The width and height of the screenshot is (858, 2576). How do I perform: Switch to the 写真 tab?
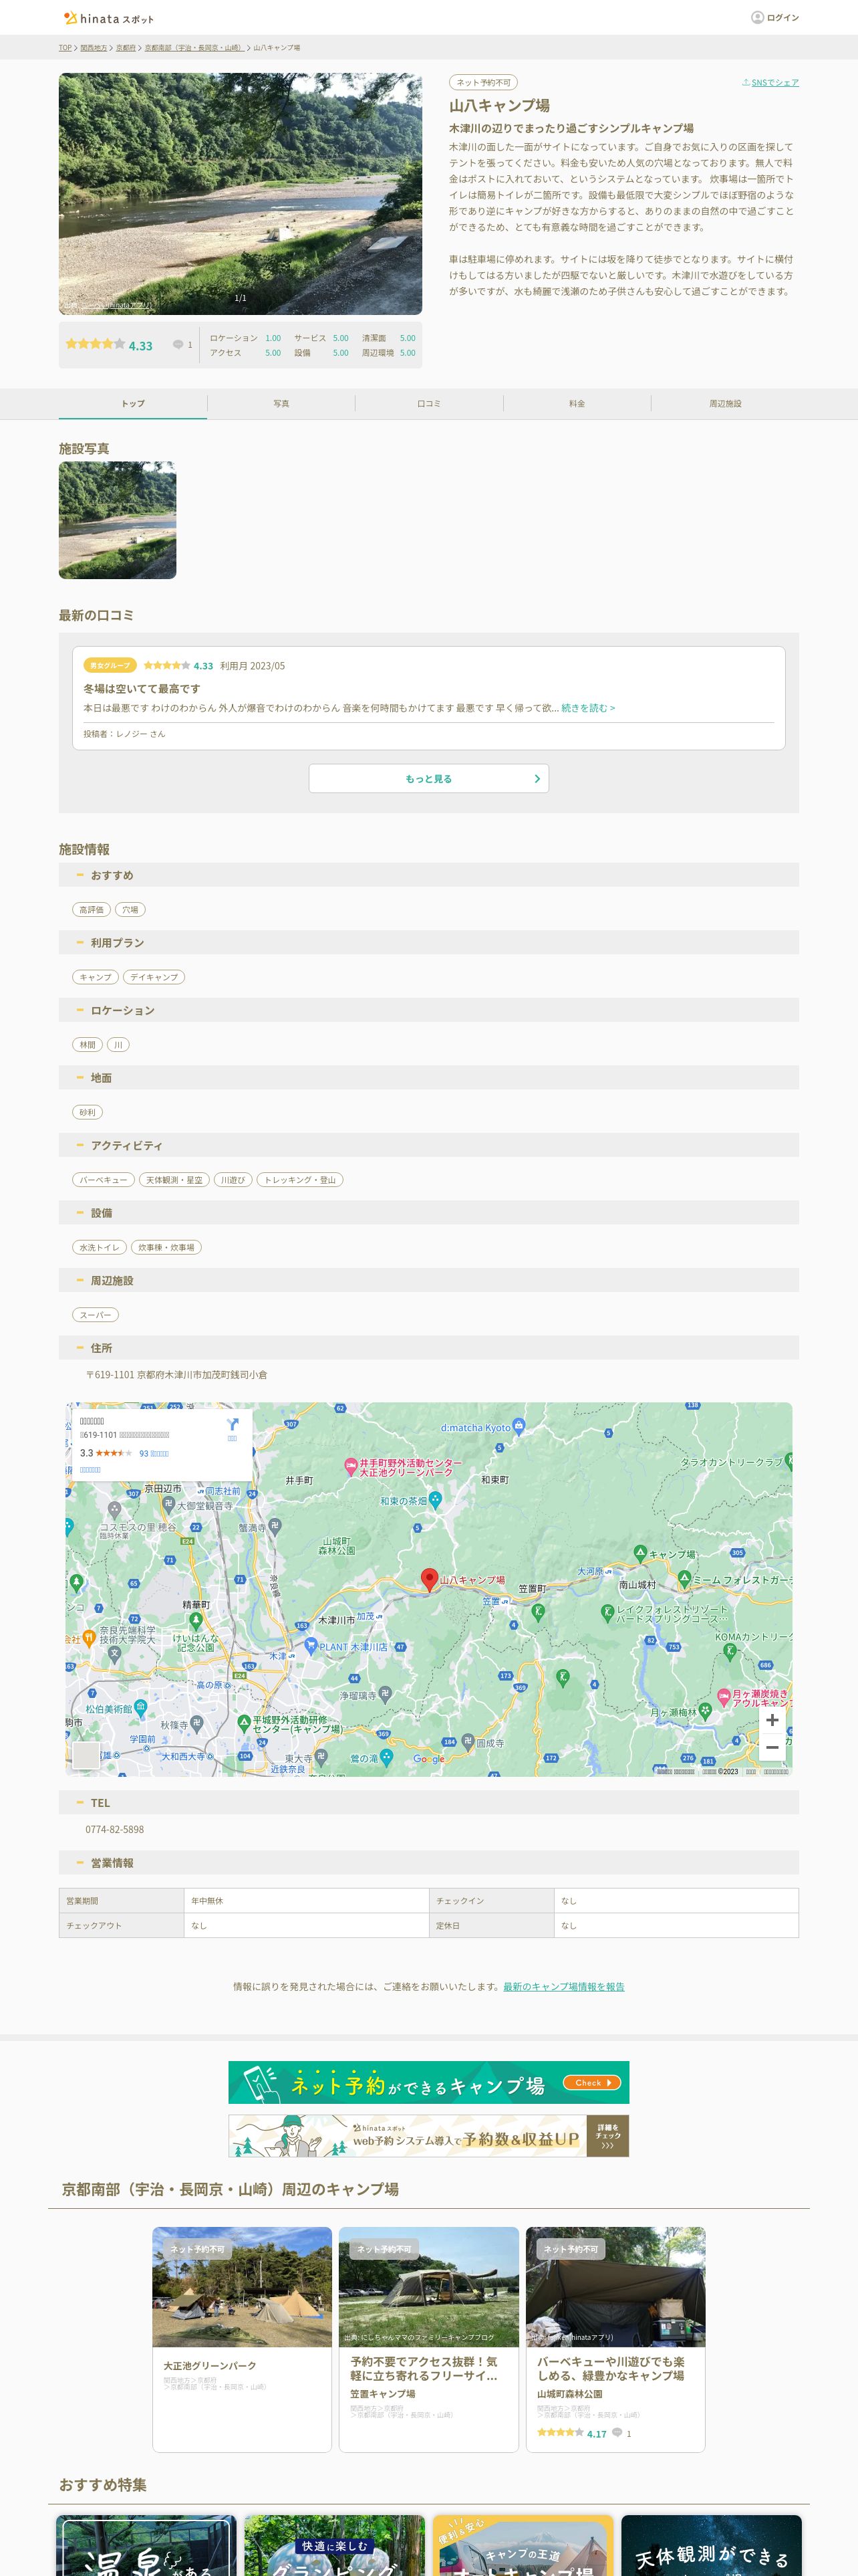pyautogui.click(x=281, y=403)
